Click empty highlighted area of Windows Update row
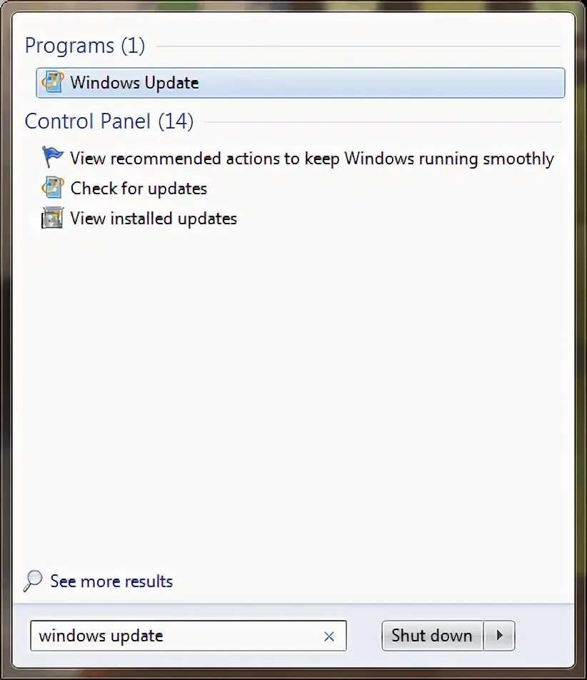The height and width of the screenshot is (680, 587). click(381, 83)
